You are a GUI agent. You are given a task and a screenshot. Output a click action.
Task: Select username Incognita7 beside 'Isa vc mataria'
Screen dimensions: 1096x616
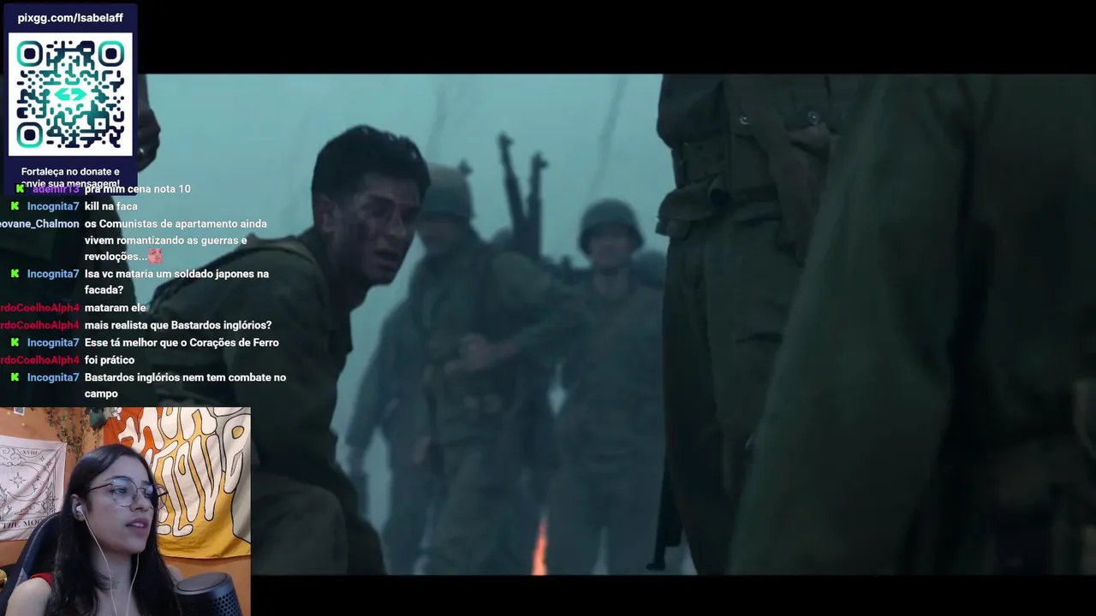point(53,274)
